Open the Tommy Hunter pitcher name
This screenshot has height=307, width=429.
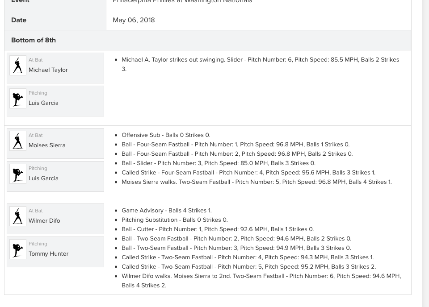[48, 254]
